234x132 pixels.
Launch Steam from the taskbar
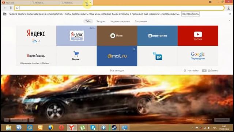coord(114,128)
